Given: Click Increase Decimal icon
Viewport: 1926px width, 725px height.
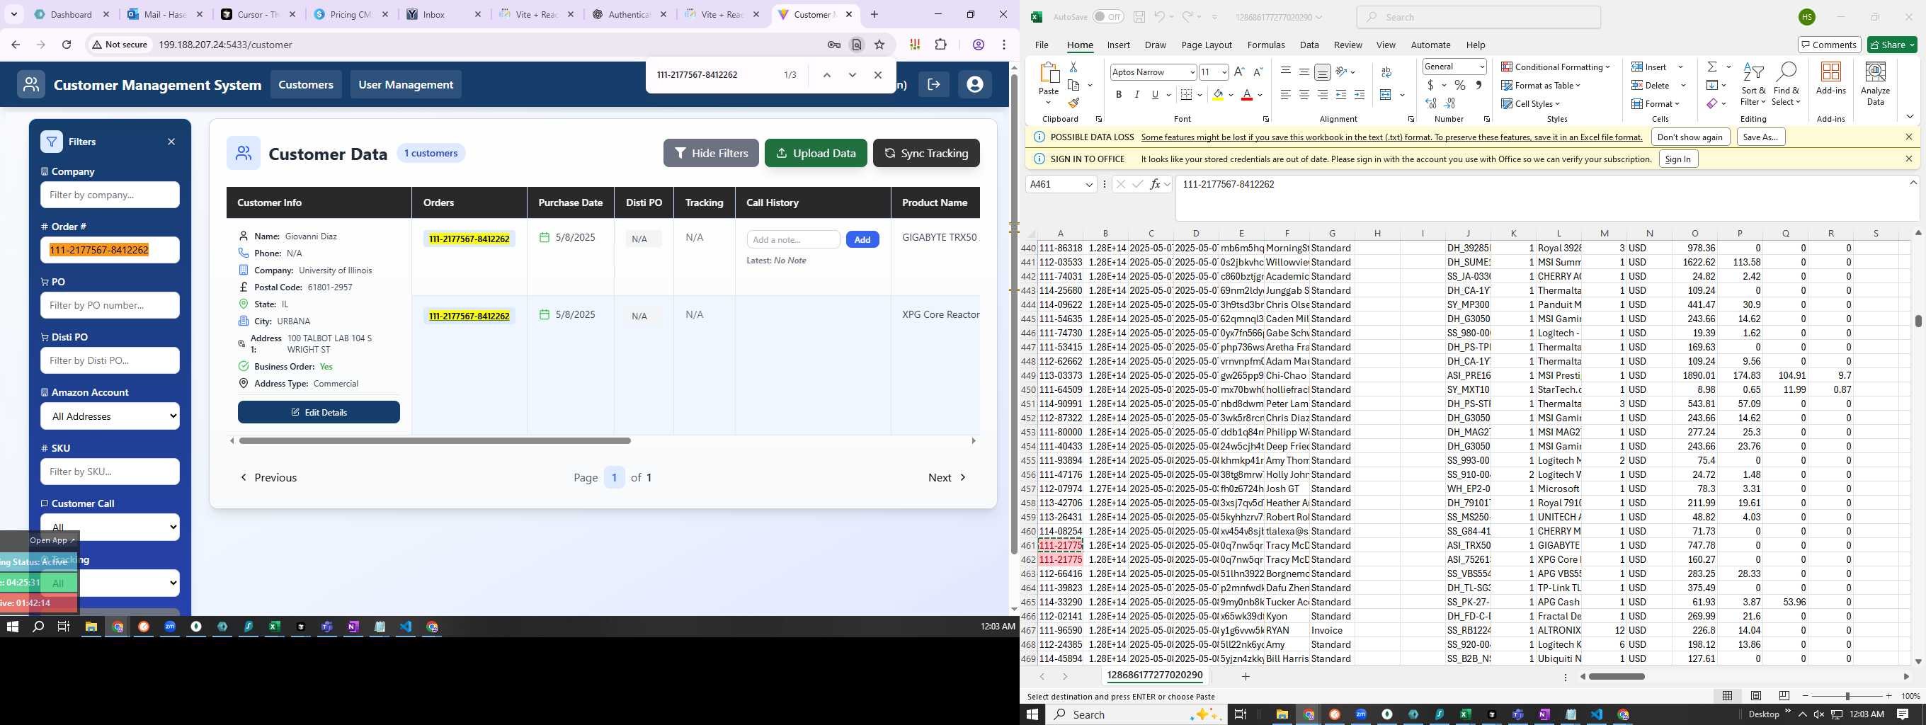Looking at the screenshot, I should coord(1431,103).
